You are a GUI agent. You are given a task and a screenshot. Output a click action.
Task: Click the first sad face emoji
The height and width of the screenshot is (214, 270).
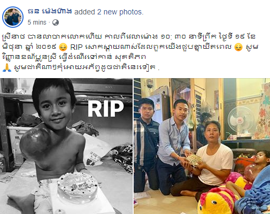click(63, 47)
